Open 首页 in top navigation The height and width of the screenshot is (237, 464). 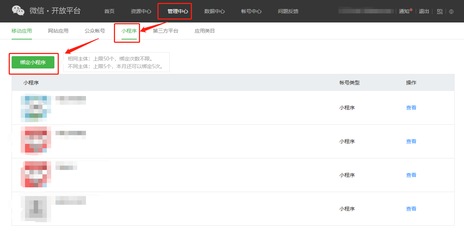pyautogui.click(x=109, y=11)
